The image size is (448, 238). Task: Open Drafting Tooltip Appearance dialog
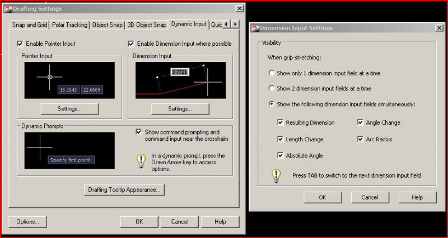pyautogui.click(x=124, y=189)
